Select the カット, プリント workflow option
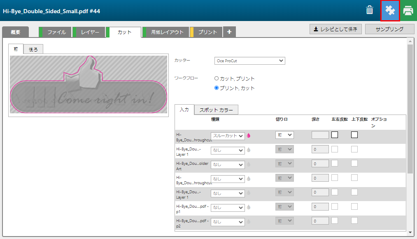 click(x=217, y=78)
